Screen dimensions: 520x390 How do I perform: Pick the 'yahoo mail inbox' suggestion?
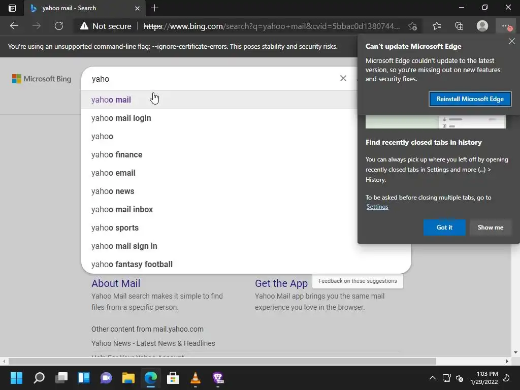(219, 209)
